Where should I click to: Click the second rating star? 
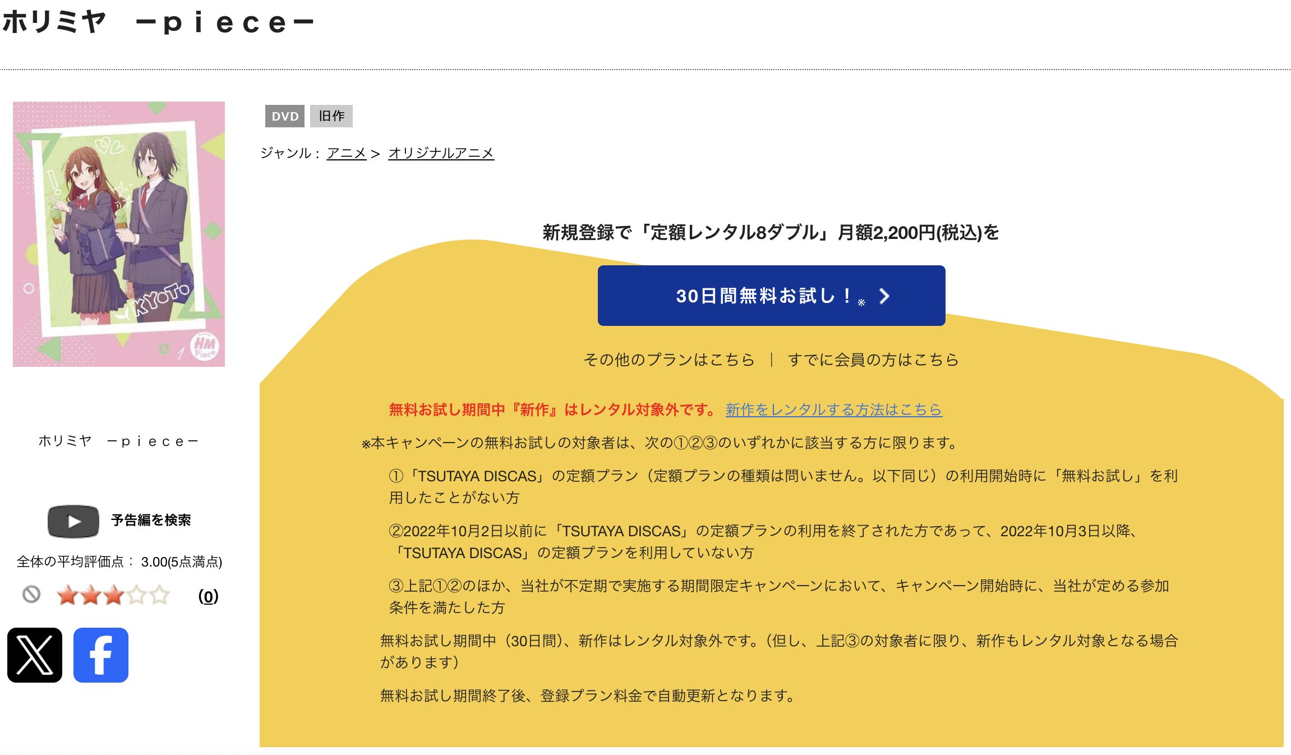(91, 595)
